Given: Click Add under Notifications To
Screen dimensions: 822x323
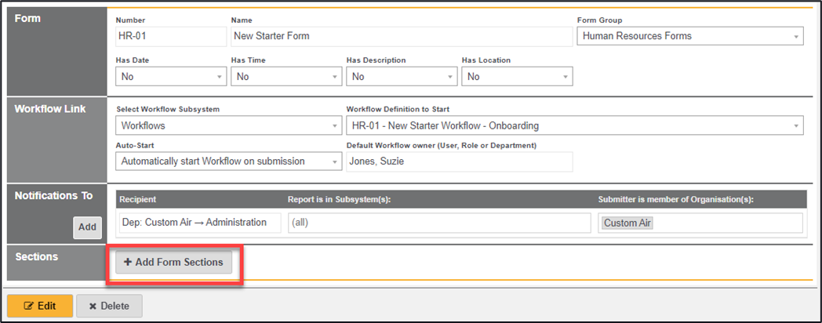Looking at the screenshot, I should tap(87, 227).
